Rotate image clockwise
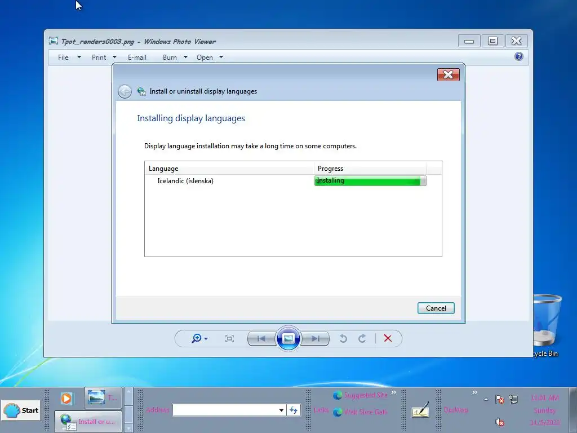The height and width of the screenshot is (433, 577). pyautogui.click(x=362, y=338)
